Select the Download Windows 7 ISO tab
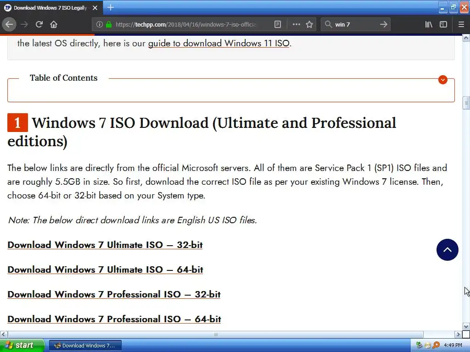Image resolution: width=470 pixels, height=352 pixels. click(51, 7)
